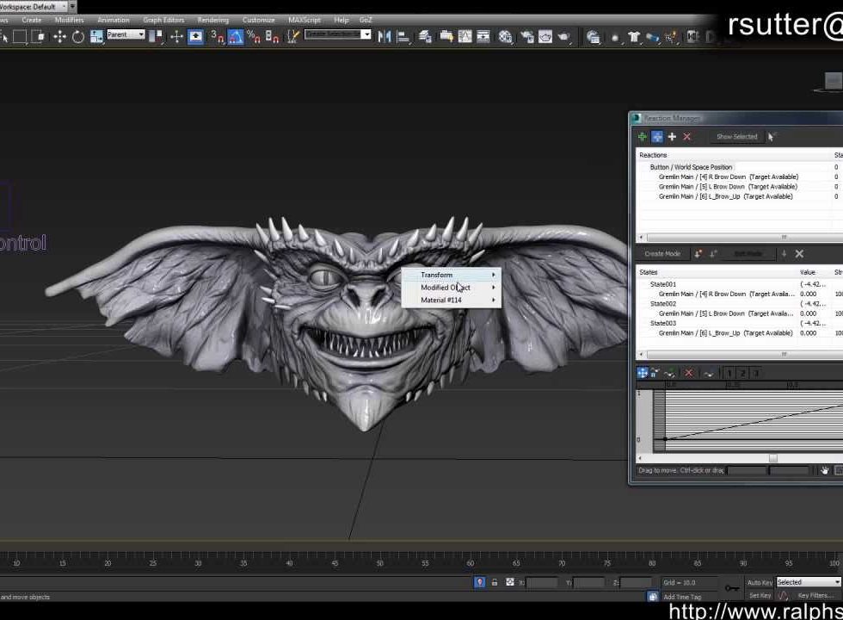Delete selected reaction with red X

pos(687,137)
